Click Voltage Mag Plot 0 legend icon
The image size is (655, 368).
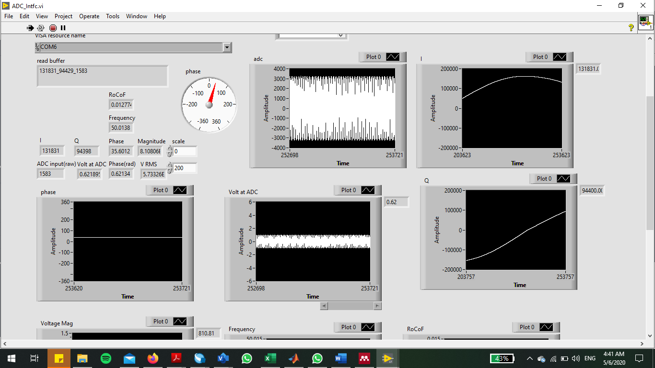click(x=180, y=321)
